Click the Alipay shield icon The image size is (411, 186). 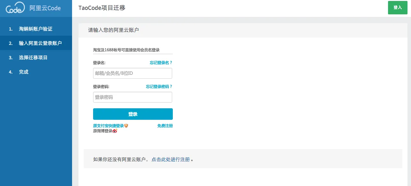click(126, 126)
